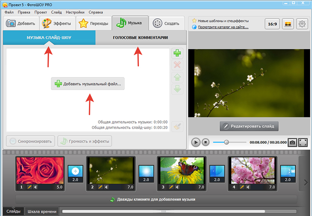
Task: Toggle the speaker icon on slide 2
Action: tap(106, 187)
